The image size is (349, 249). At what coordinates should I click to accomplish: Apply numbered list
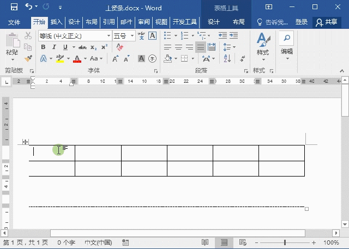click(x=184, y=35)
